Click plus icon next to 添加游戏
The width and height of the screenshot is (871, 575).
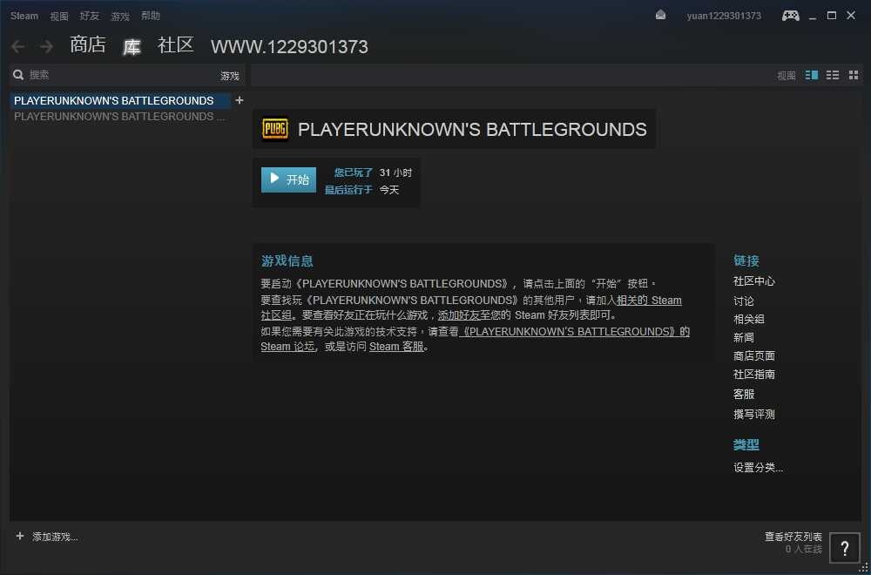point(20,536)
